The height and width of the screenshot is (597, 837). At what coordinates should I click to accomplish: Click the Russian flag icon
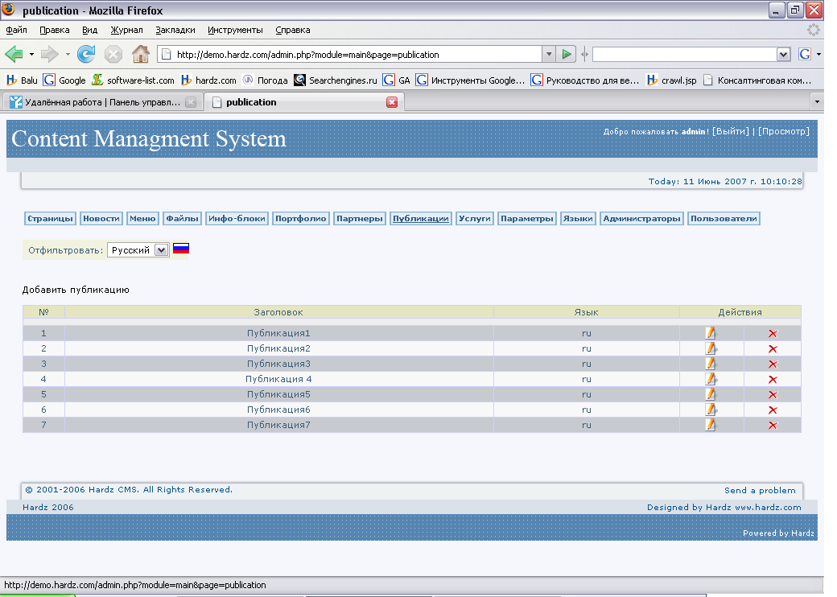(181, 249)
